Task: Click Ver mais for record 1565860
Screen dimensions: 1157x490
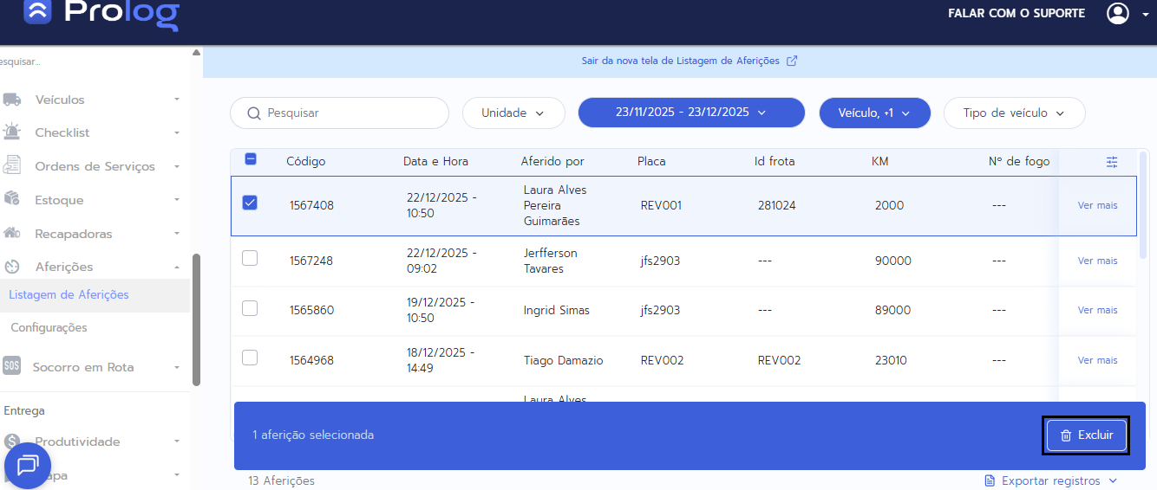Action: [1097, 310]
